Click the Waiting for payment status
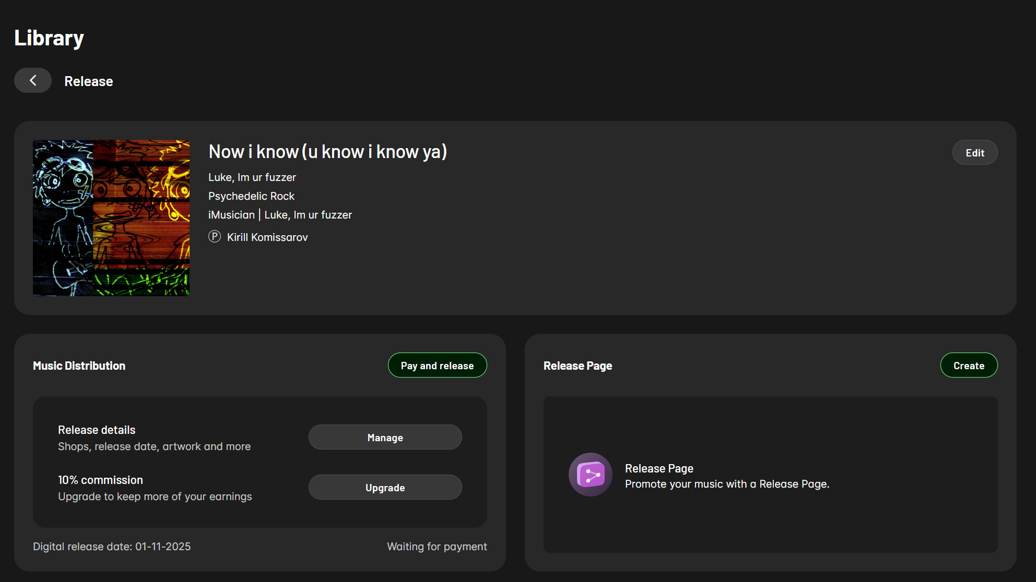This screenshot has height=582, width=1036. tap(437, 547)
